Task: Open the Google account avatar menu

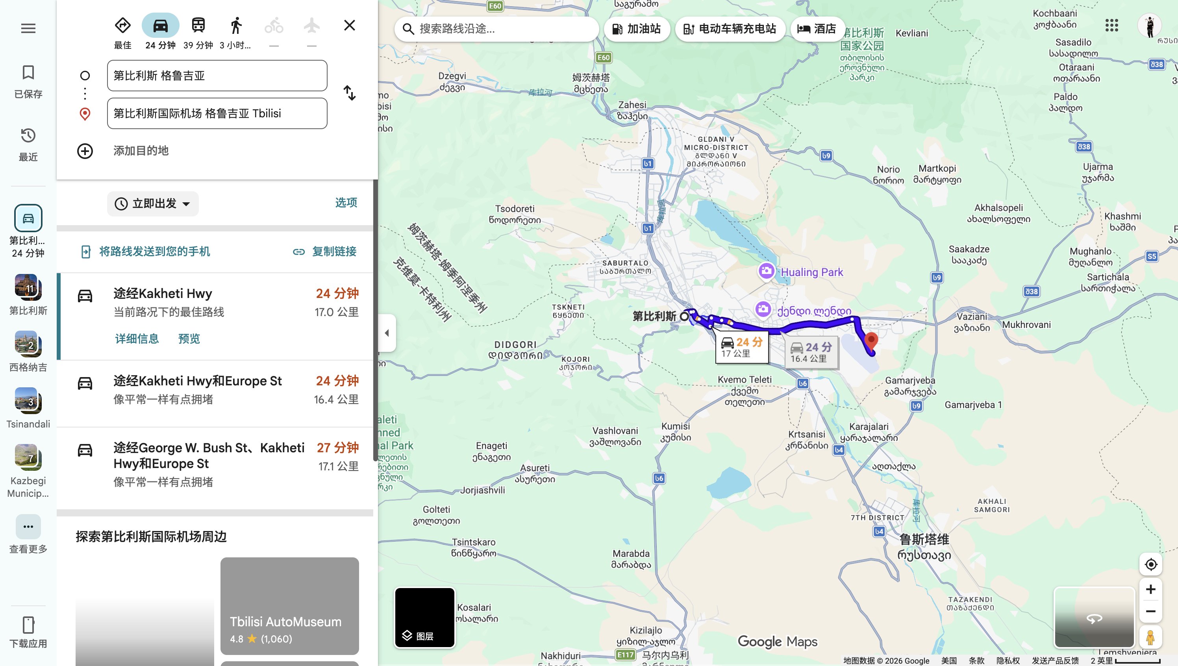Action: coord(1150,26)
